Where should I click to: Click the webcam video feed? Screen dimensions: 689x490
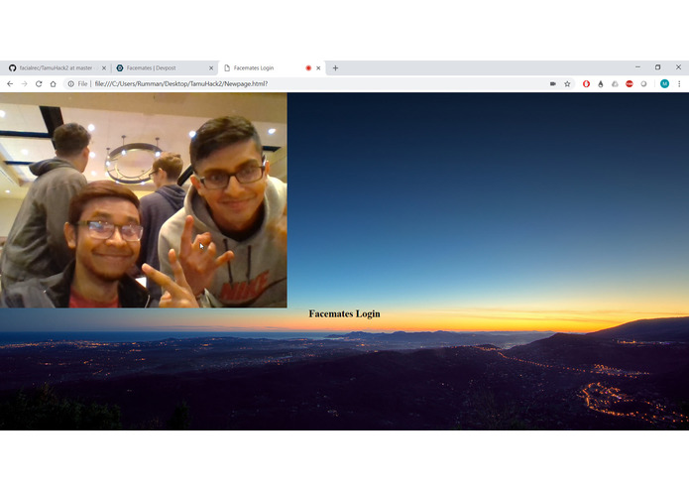click(143, 200)
